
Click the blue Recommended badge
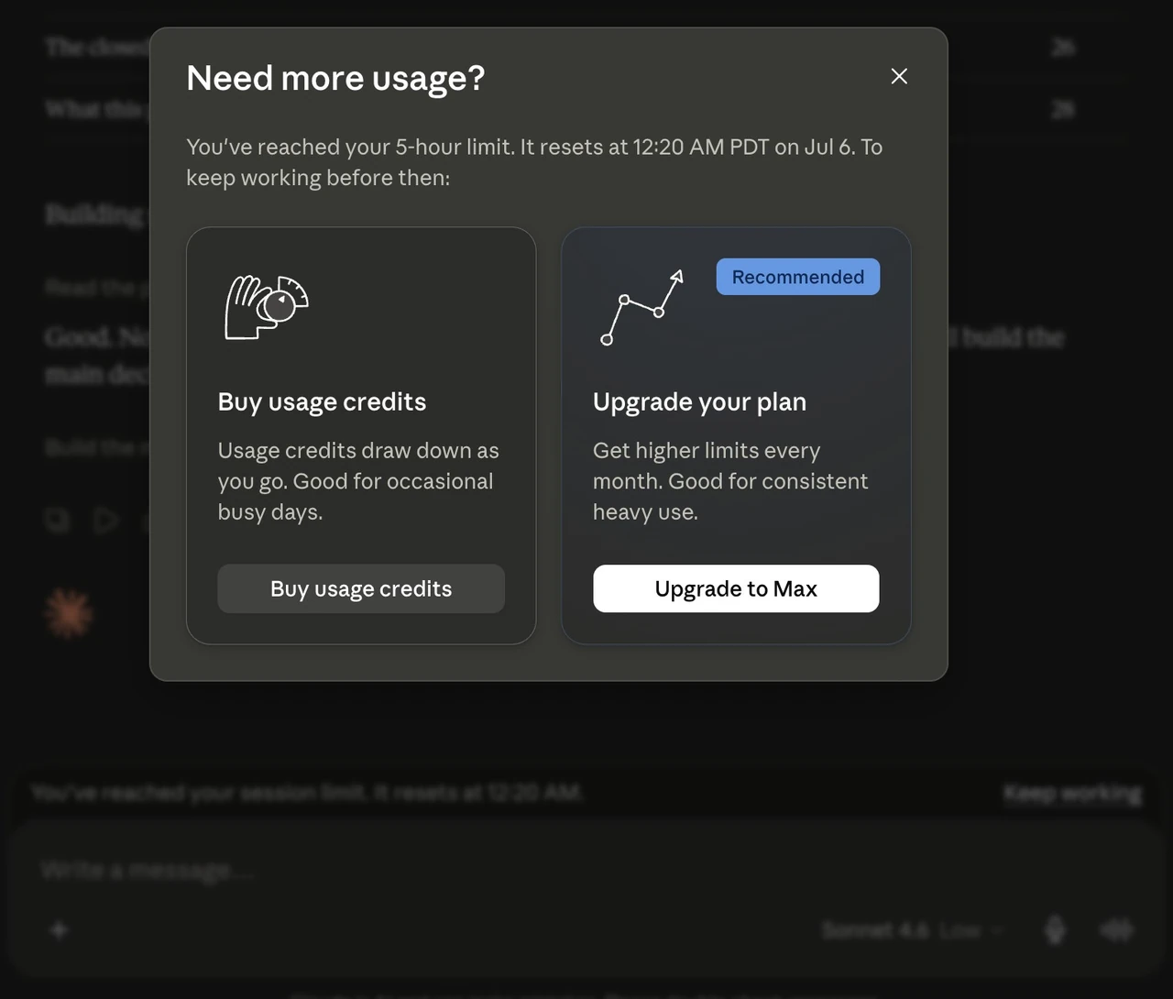(x=798, y=277)
